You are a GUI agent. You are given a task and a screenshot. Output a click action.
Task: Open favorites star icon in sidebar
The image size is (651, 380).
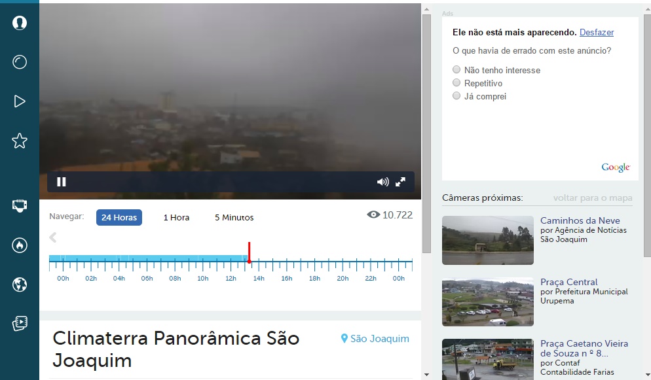(20, 141)
